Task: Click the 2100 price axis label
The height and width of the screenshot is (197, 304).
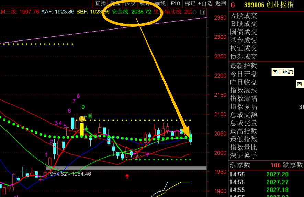Action: coord(220,114)
